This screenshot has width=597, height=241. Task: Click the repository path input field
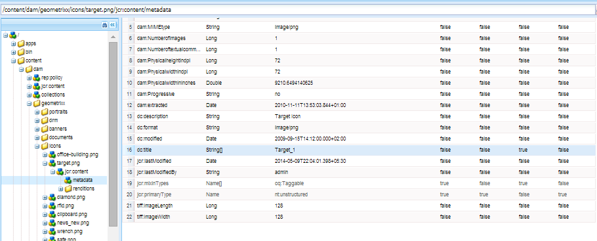click(x=297, y=10)
